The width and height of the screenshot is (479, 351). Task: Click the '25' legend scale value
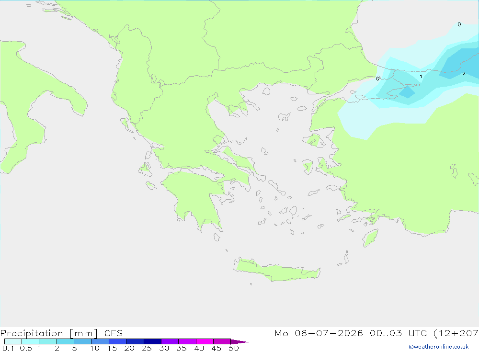[147, 348]
